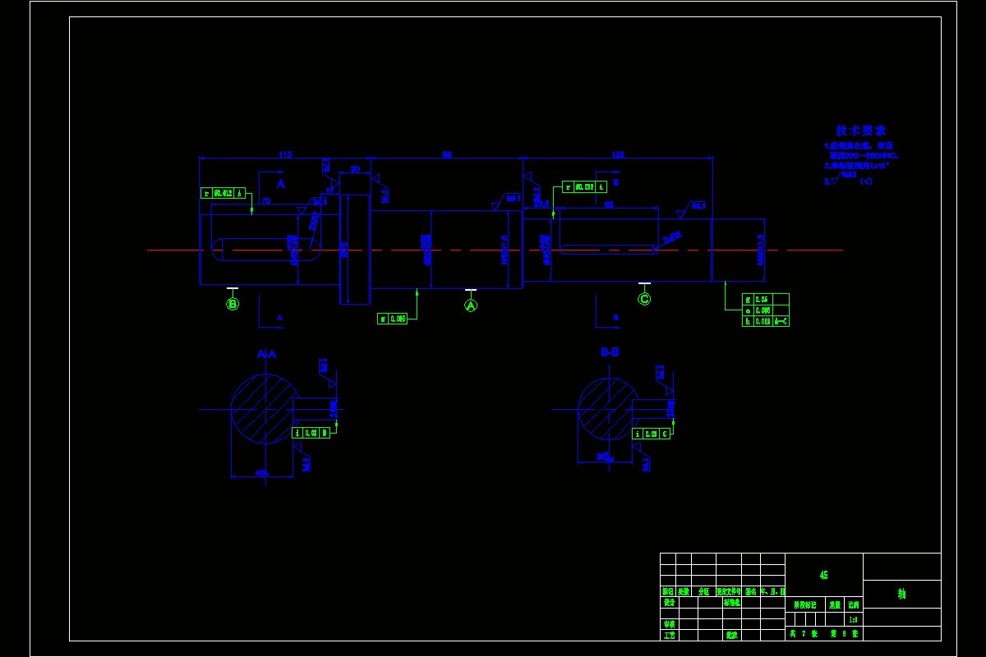Select the hatched circle in section A-A
Viewport: 986px width, 657px height.
pos(265,409)
